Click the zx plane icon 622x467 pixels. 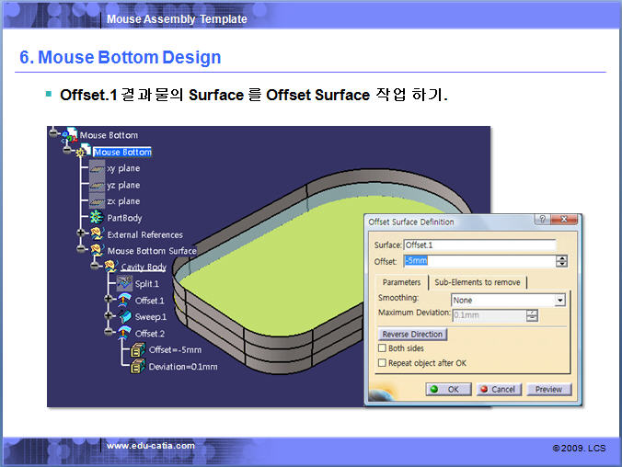pyautogui.click(x=97, y=201)
